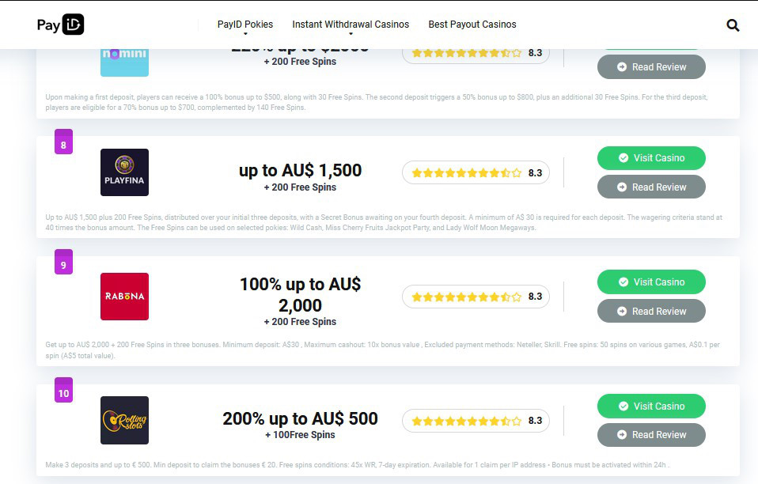Click the Playfina 8.3 star rating
Screen dimensions: 758x484
click(476, 173)
